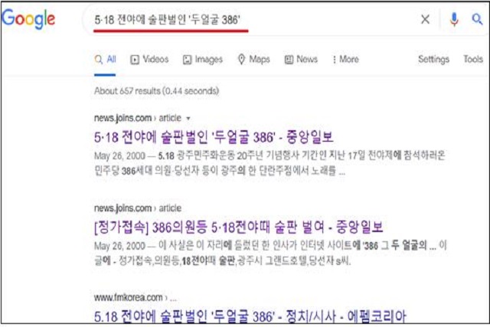Clear the search query with the X icon
The height and width of the screenshot is (327, 490).
click(425, 20)
